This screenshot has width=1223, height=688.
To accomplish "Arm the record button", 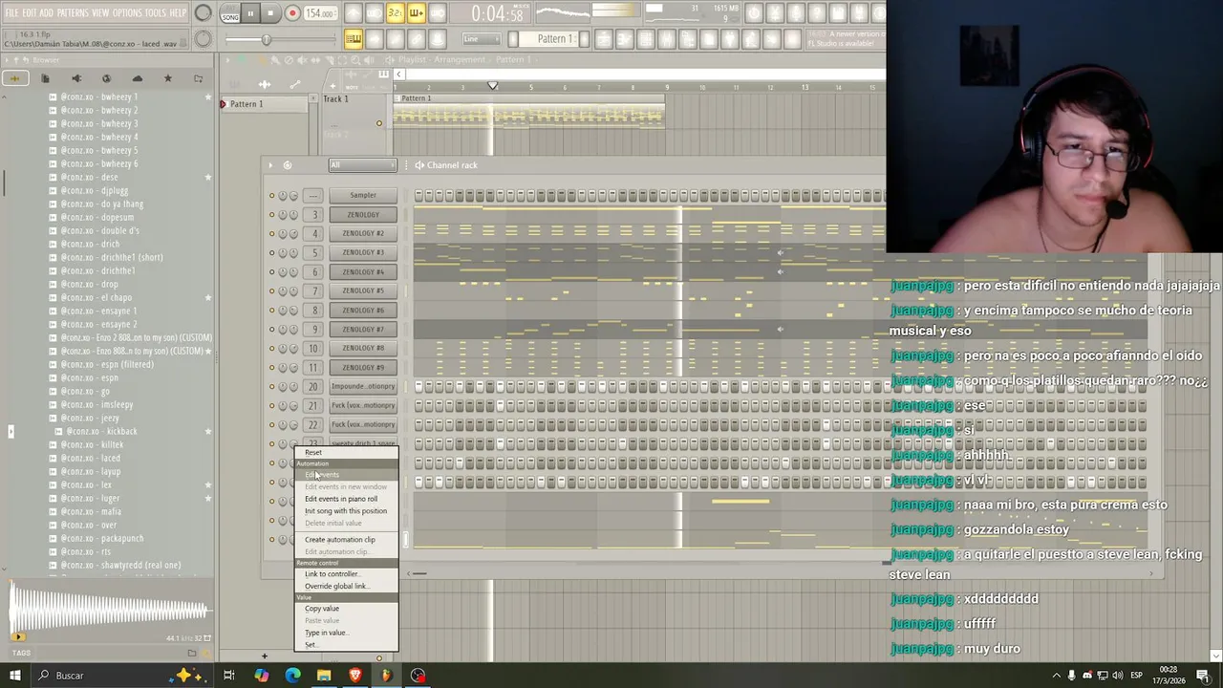I will click(x=292, y=13).
